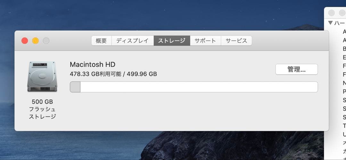The width and height of the screenshot is (346, 160).
Task: Switch to the サポート tab
Action: tap(205, 41)
